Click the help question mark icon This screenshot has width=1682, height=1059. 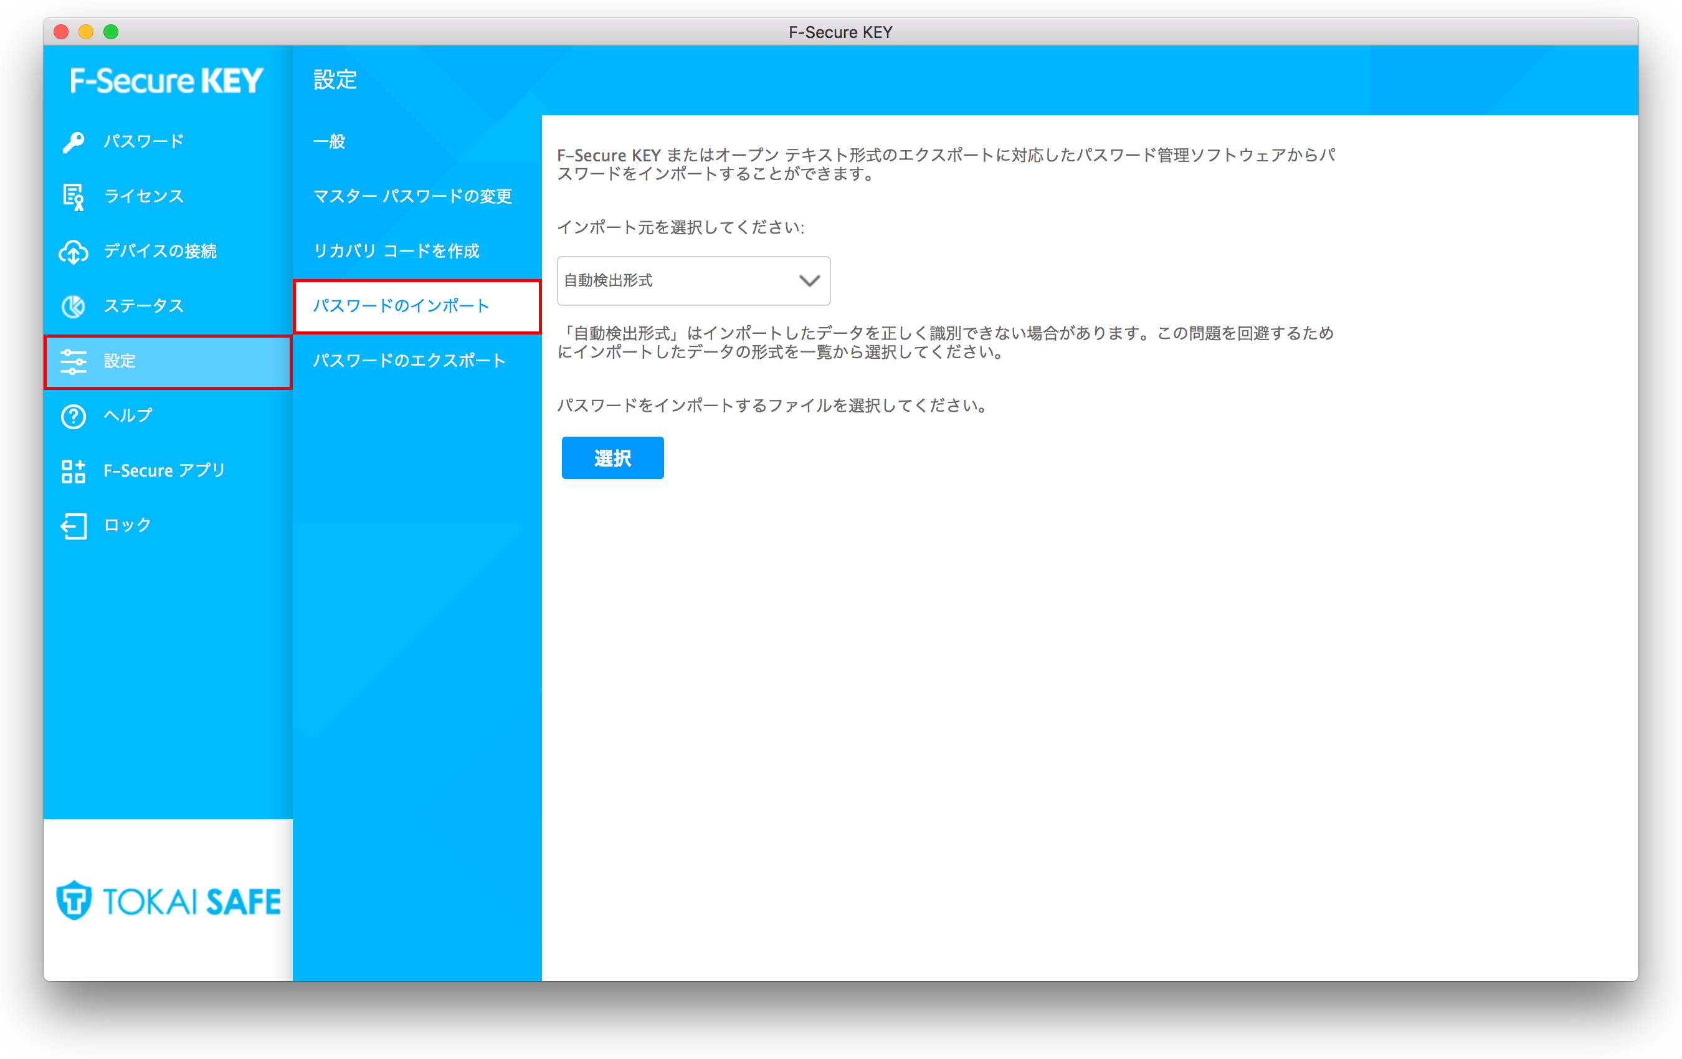74,416
